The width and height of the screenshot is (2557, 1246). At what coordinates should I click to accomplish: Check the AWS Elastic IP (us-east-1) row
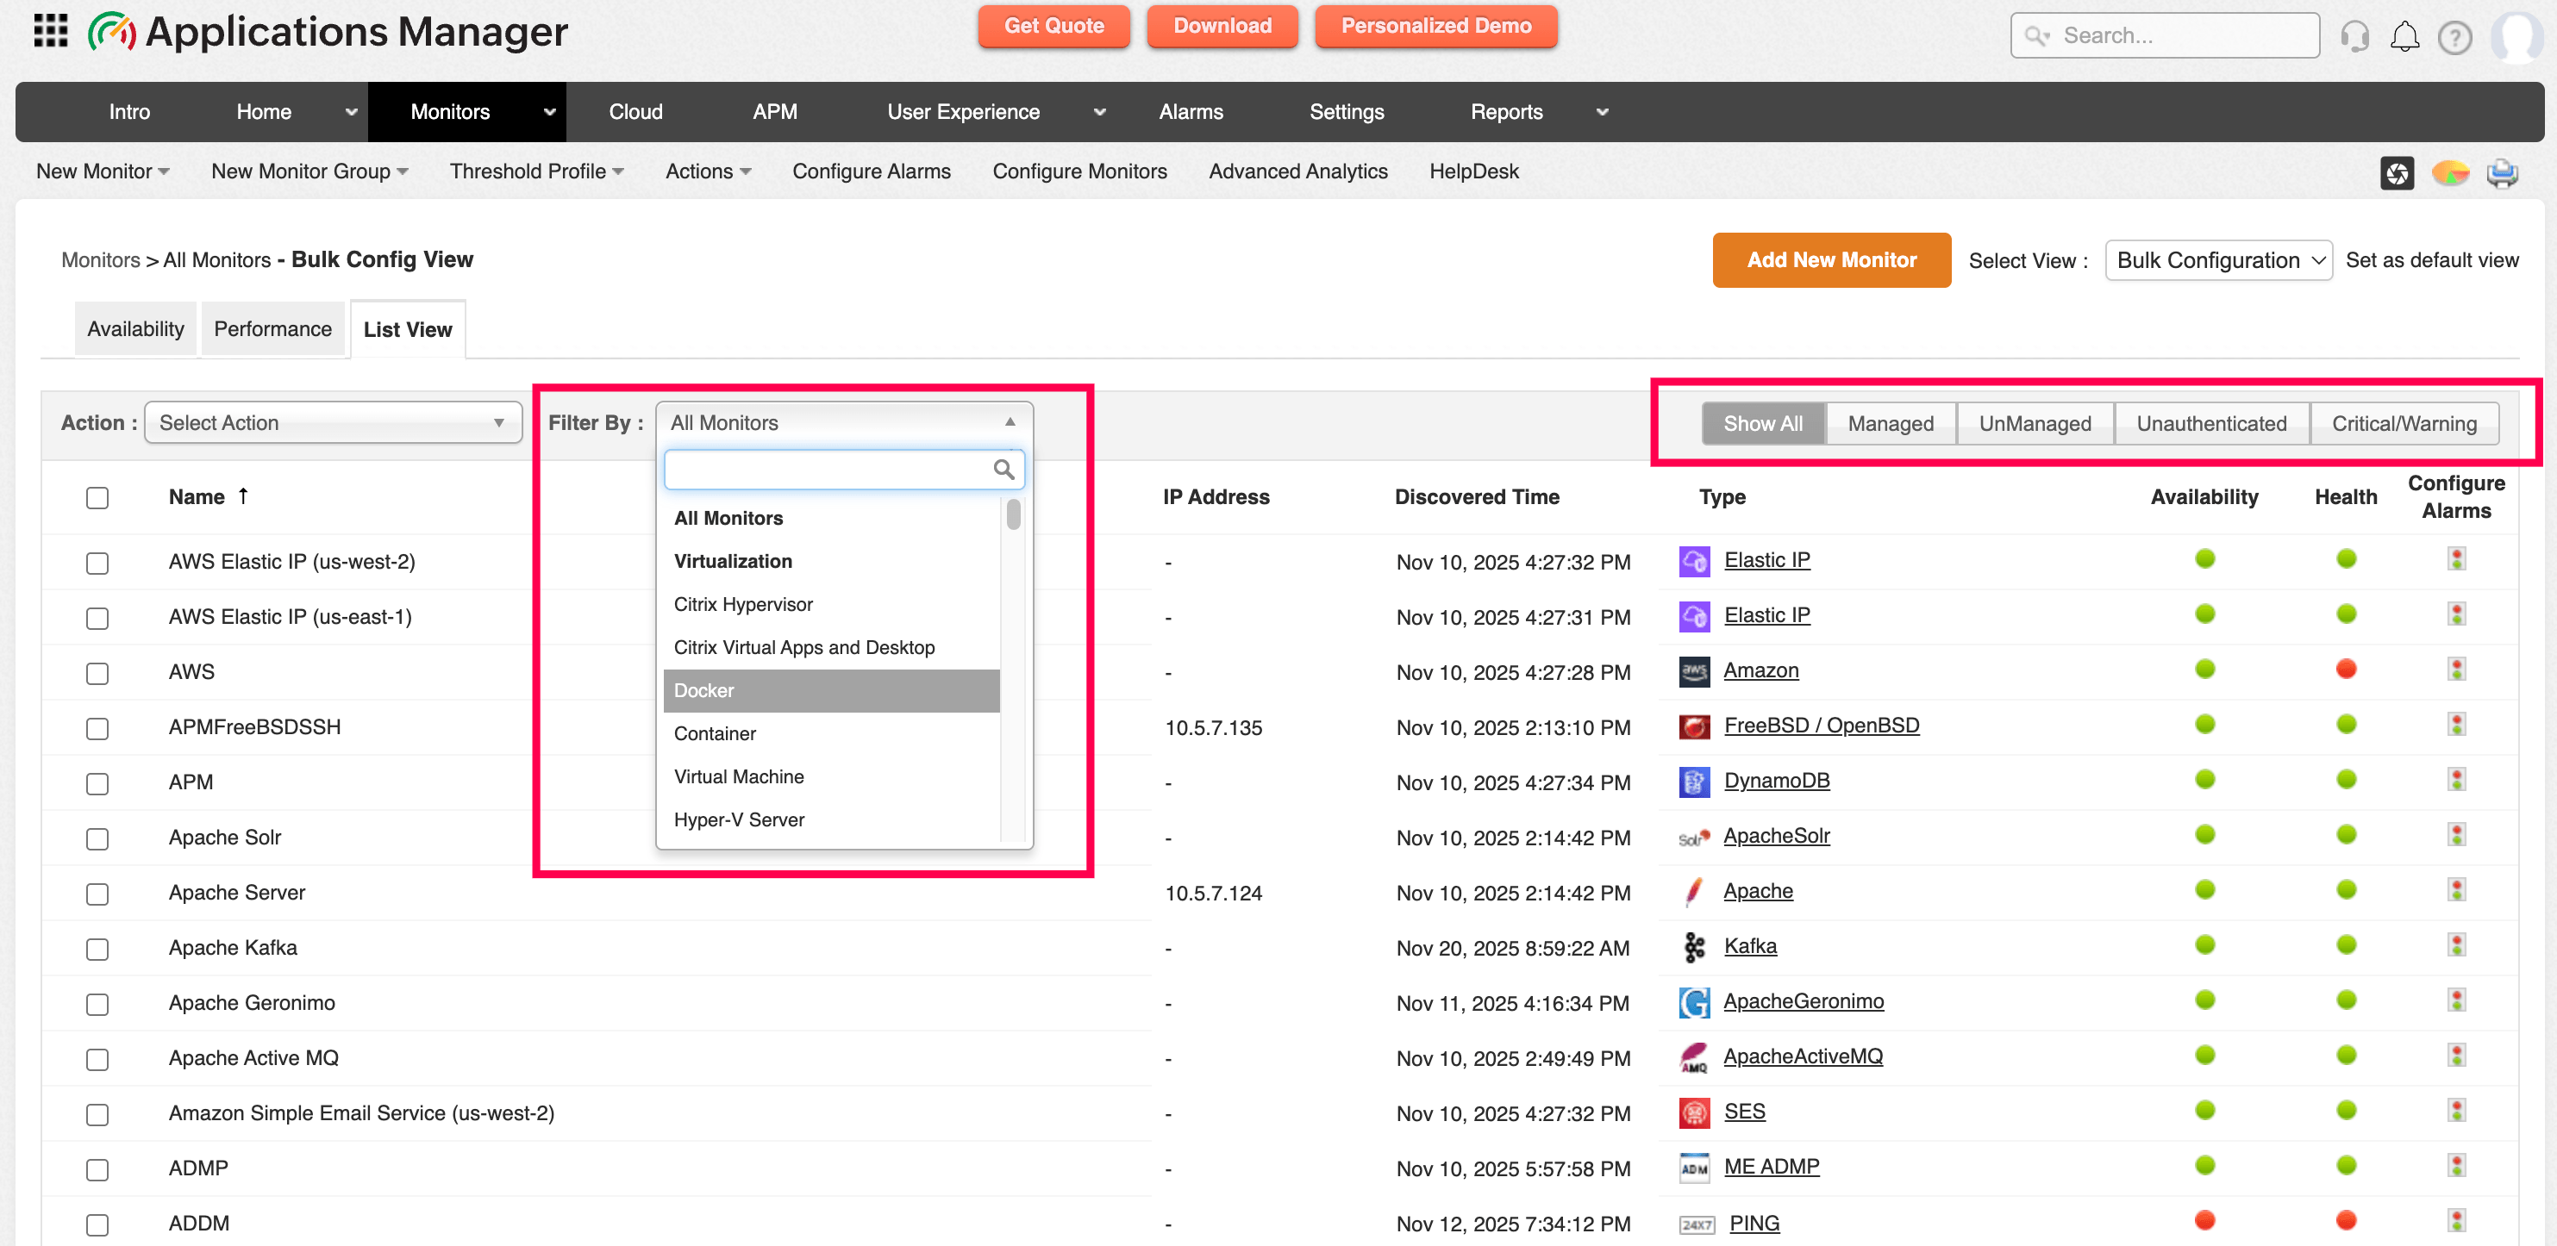pyautogui.click(x=97, y=618)
